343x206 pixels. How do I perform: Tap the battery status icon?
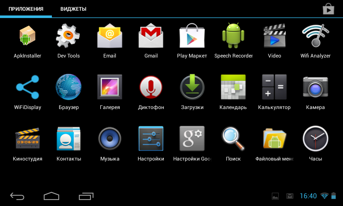coord(334,196)
